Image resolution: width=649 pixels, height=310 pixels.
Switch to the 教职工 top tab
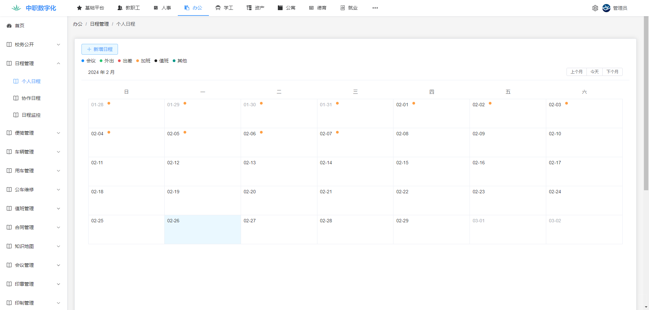[x=129, y=8]
